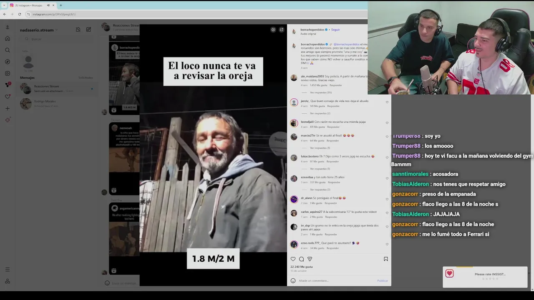This screenshot has width=534, height=300.
Task: Share the post with the paper-plane icon
Action: tap(310, 259)
